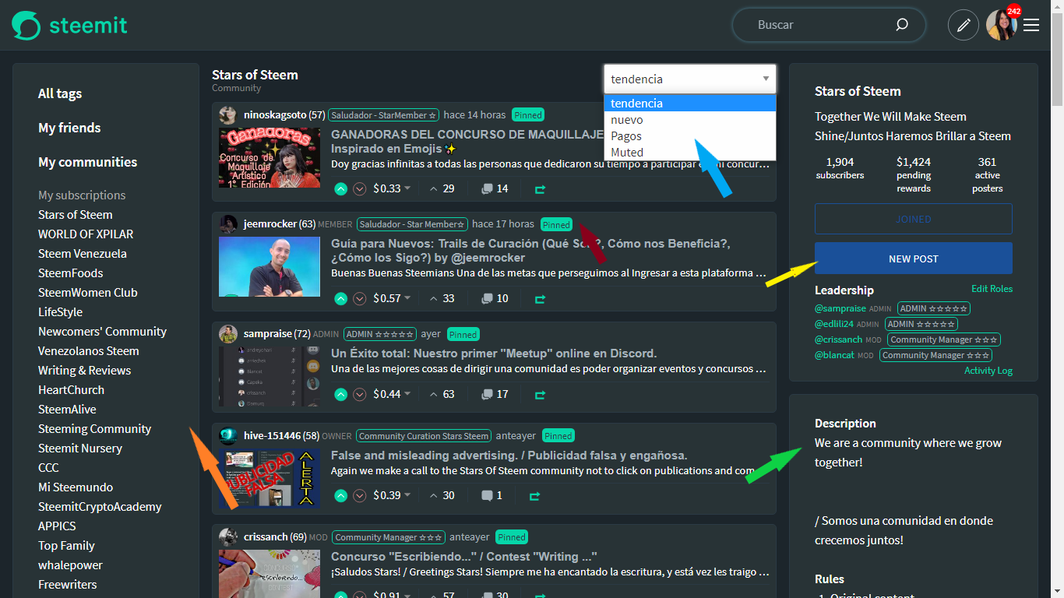The image size is (1064, 598).
Task: Upvote the sampraise post
Action: (x=340, y=394)
